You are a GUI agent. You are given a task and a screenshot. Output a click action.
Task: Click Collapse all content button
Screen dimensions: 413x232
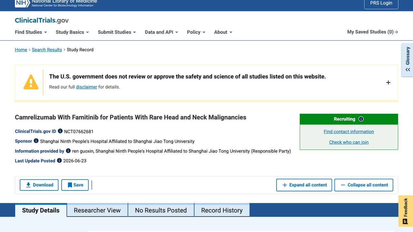tap(364, 185)
